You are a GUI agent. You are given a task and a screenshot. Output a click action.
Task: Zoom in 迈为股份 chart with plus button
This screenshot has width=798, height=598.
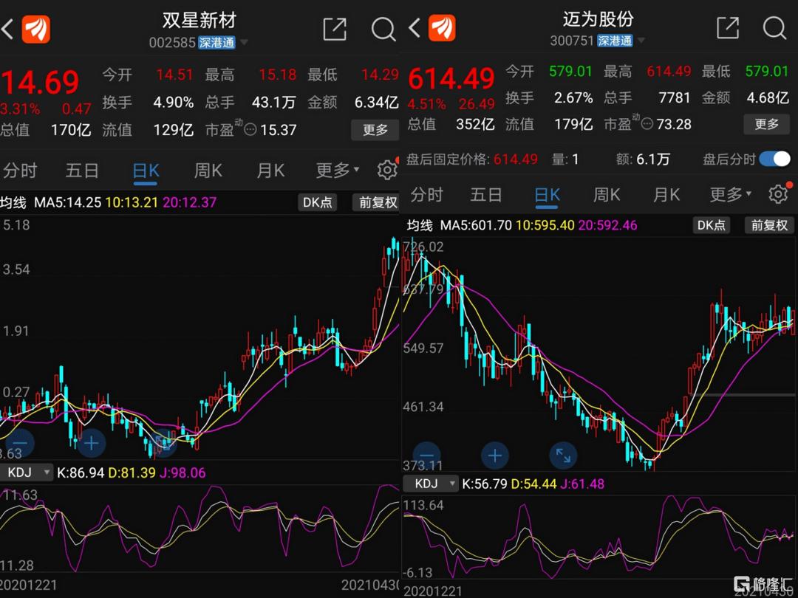pos(494,456)
